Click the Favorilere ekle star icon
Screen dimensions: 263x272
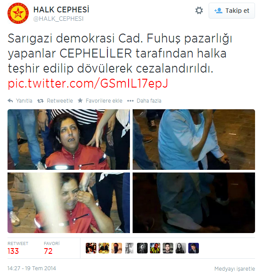coord(80,100)
